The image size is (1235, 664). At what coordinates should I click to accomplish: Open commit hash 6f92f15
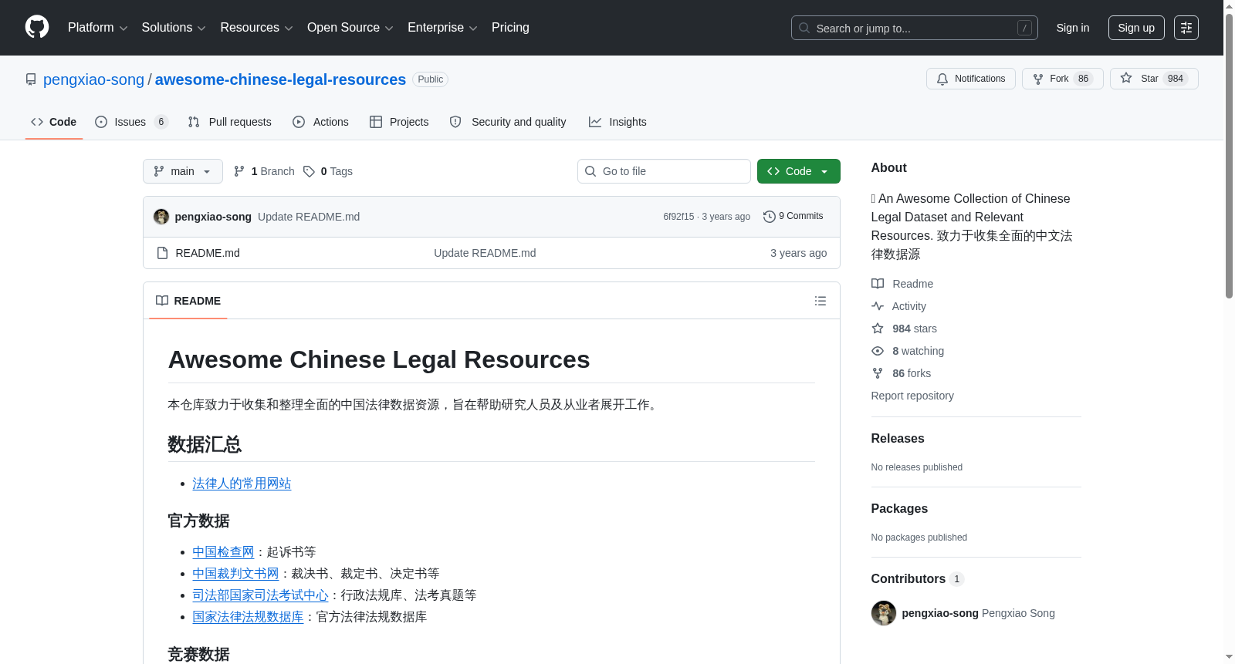678,217
